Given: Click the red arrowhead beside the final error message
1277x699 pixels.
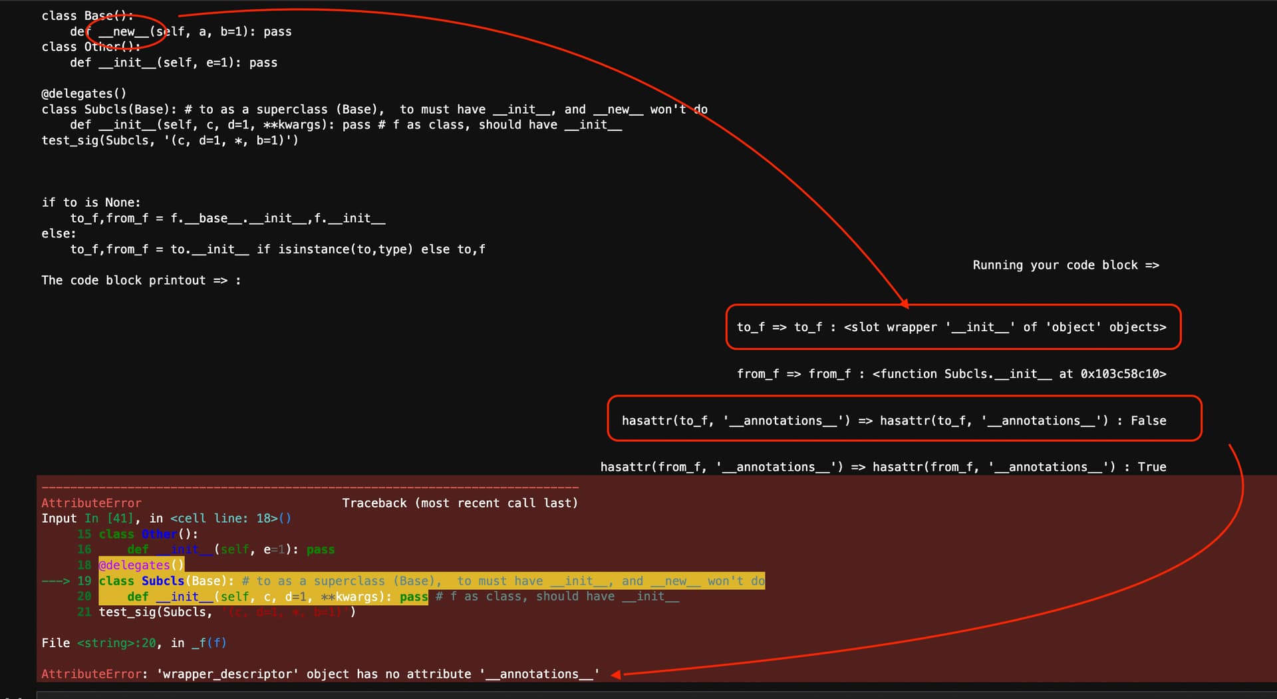Looking at the screenshot, I should 617,674.
